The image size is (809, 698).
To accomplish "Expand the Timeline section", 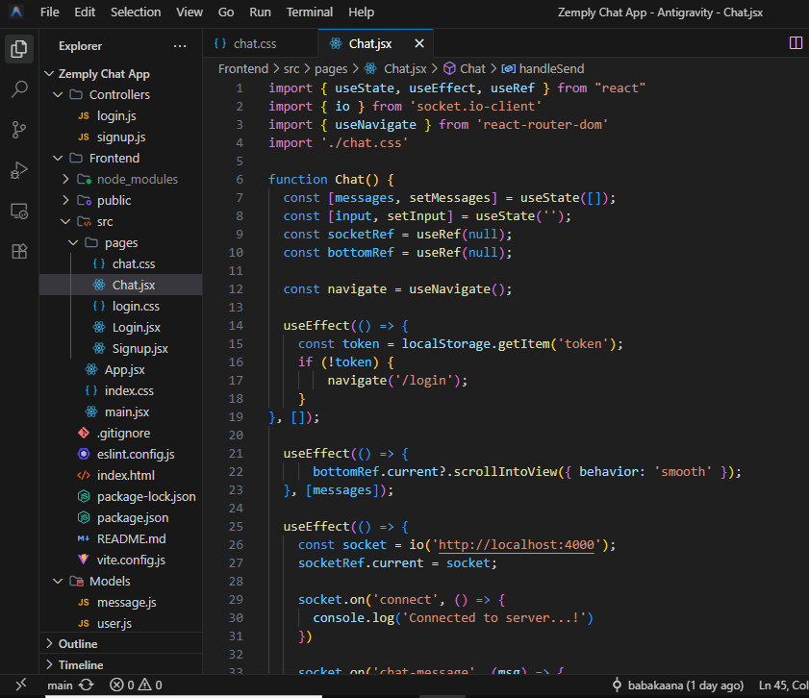I will 121,665.
